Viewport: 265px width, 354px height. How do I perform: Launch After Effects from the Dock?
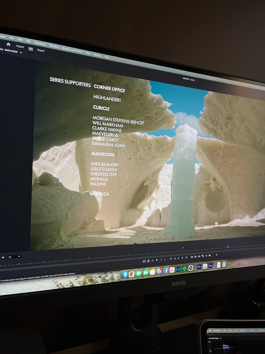click(x=211, y=266)
